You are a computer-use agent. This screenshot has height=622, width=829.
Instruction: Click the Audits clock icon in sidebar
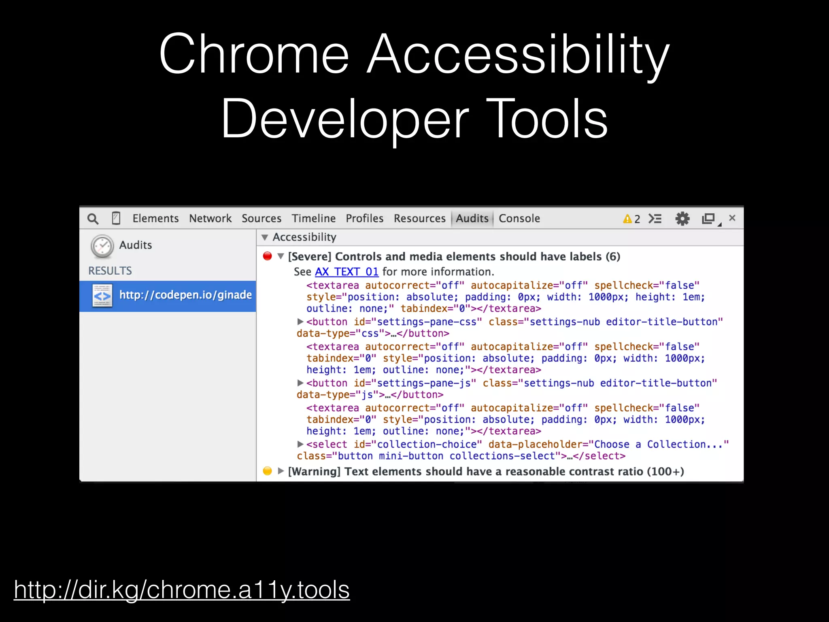pyautogui.click(x=102, y=246)
